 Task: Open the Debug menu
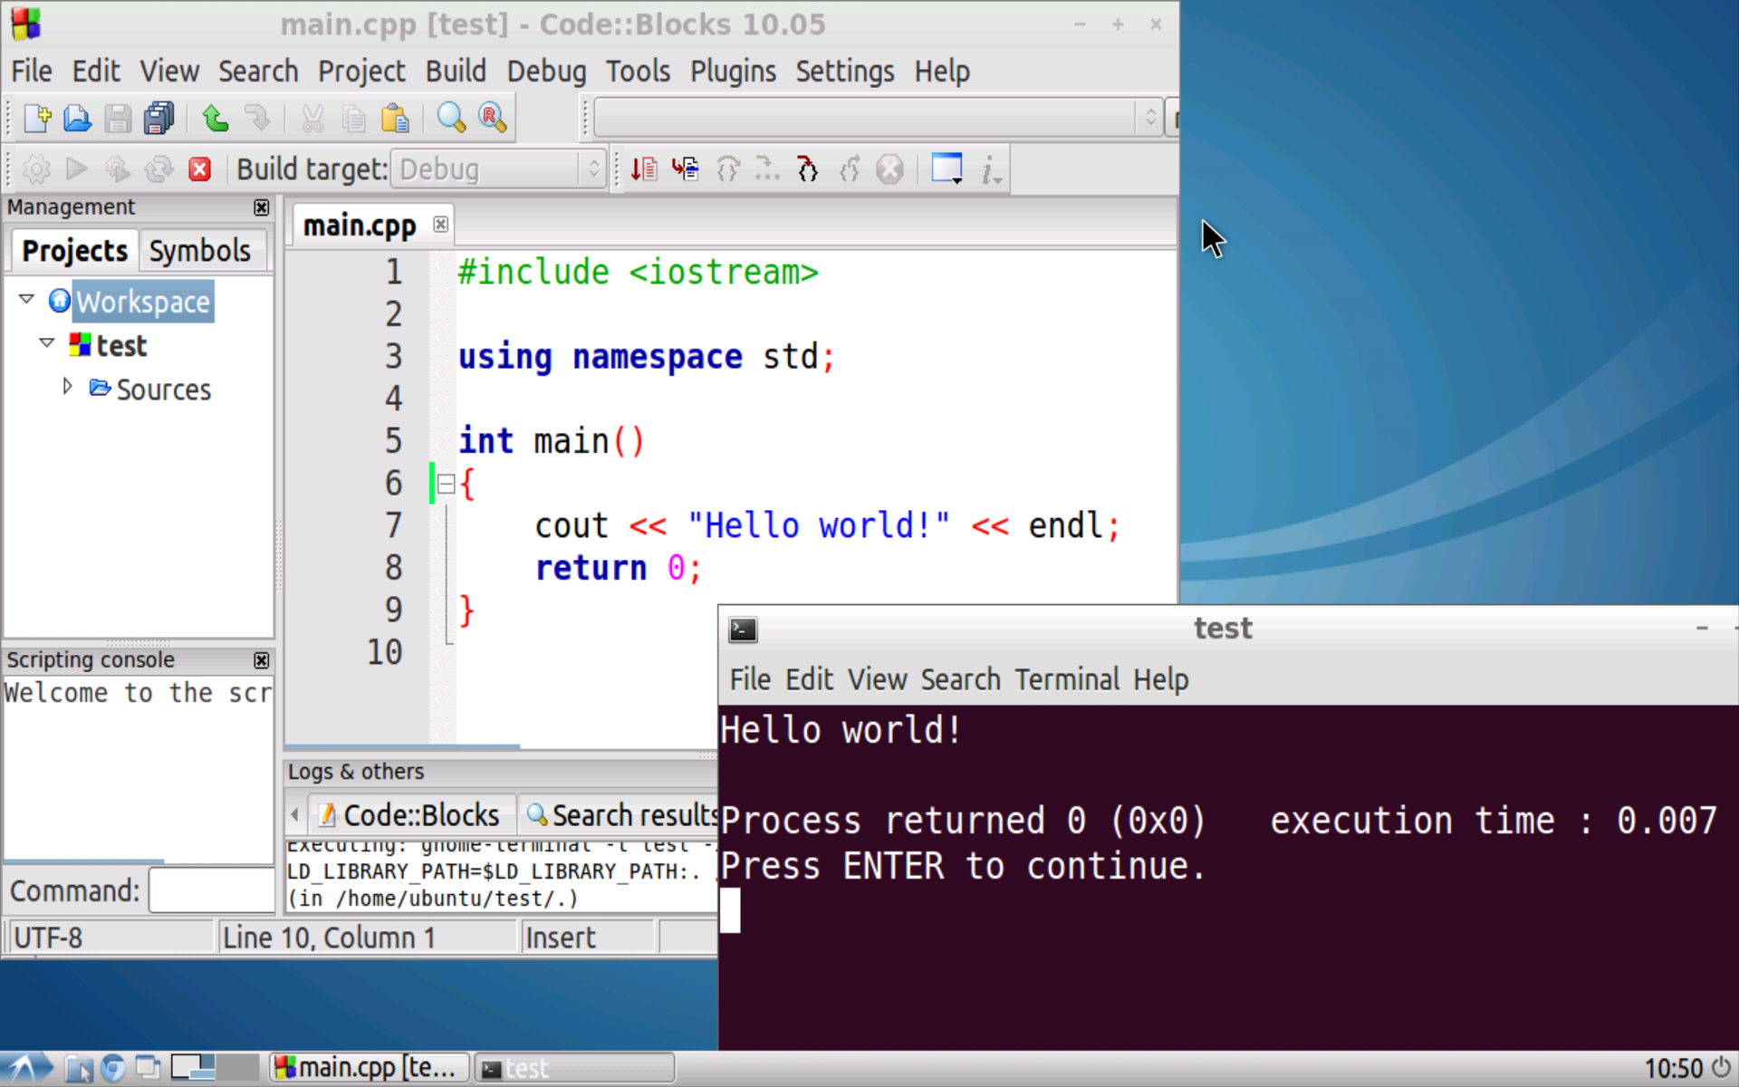point(546,71)
